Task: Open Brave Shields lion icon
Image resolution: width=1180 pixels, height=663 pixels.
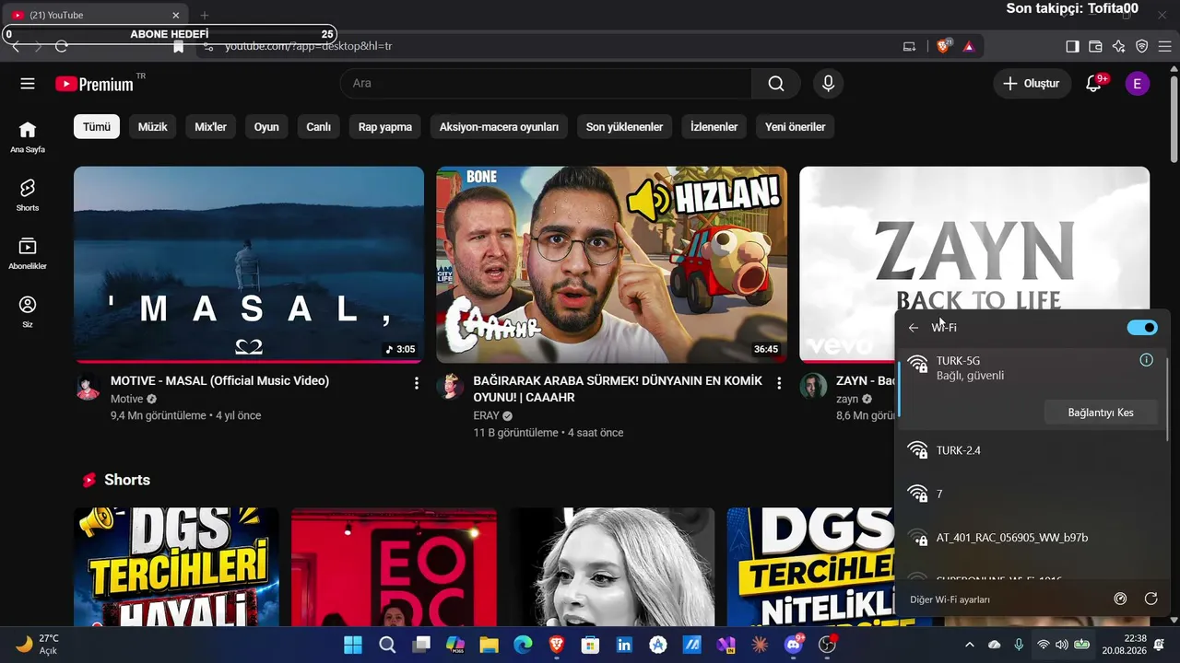Action: pos(943,46)
